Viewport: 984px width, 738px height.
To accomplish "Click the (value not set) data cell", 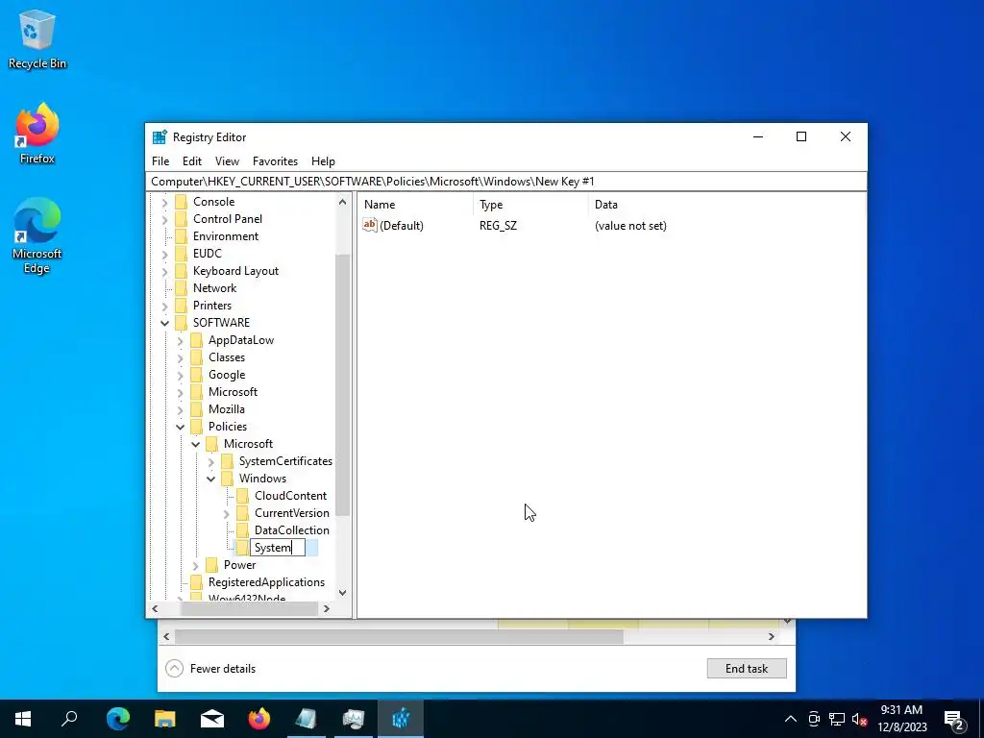I will [x=630, y=226].
